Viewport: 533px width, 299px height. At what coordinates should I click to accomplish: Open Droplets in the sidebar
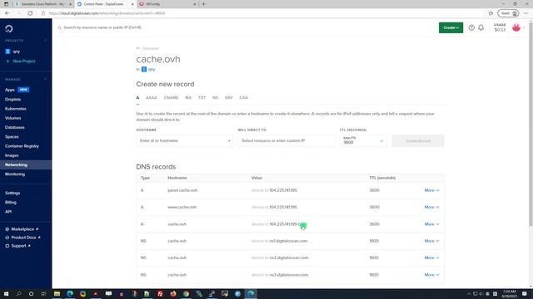[x=13, y=100]
